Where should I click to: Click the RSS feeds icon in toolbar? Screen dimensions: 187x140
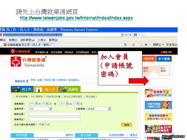point(133,45)
